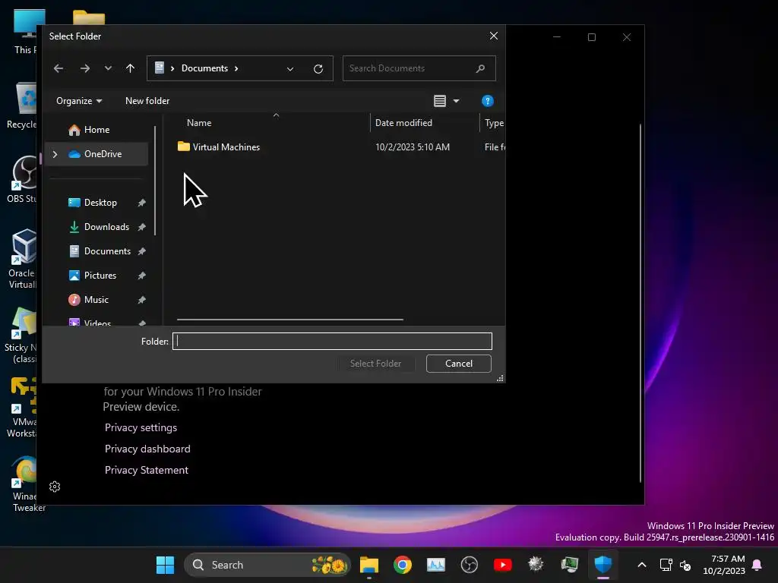Click the taskbar Search box
778x583 pixels.
point(267,565)
